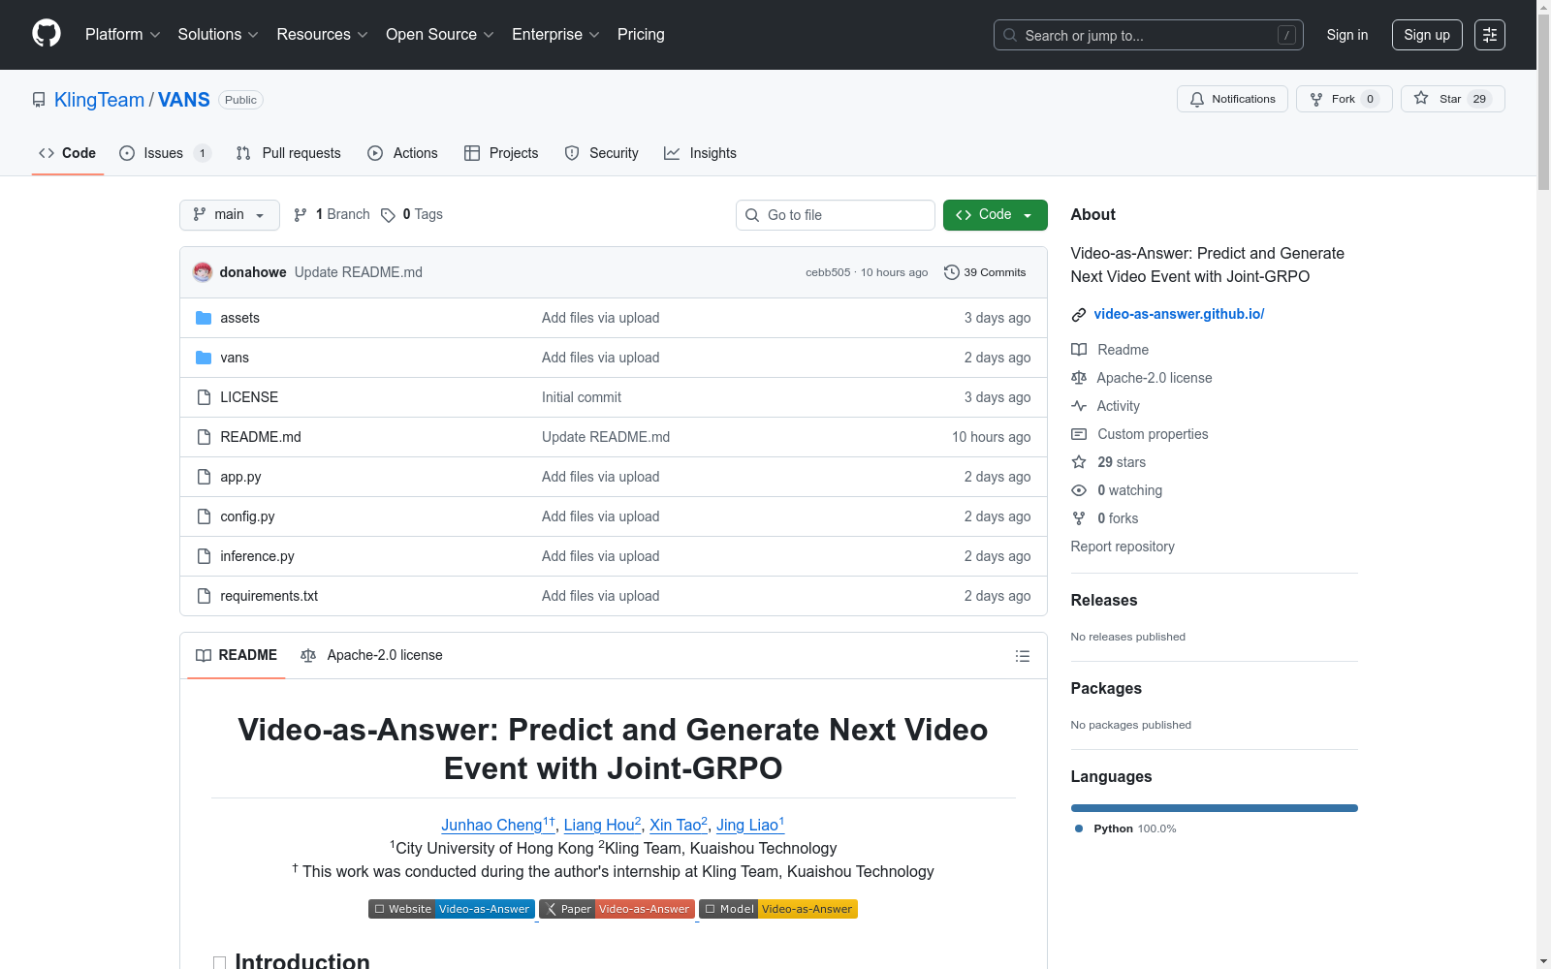Viewport: 1551px width, 969px height.
Task: Click the assets folder icon
Action: [204, 318]
